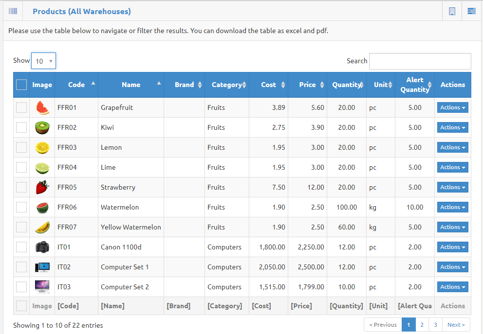Focus the Search input field
483x334 pixels.
[420, 61]
